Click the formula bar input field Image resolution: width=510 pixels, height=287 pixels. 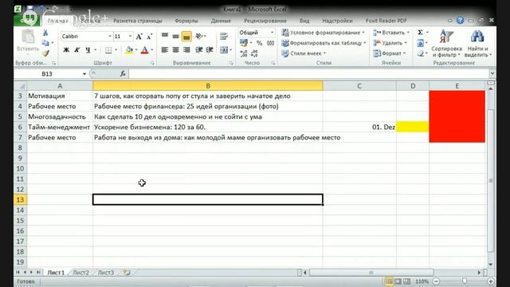(x=308, y=74)
